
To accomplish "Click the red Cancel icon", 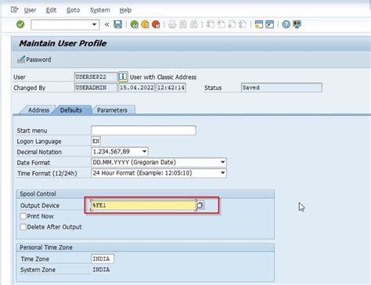I will (156, 24).
